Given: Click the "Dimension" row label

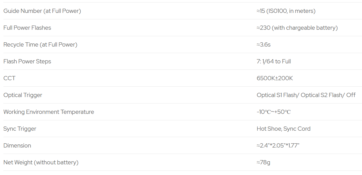Looking at the screenshot, I should tap(17, 146).
